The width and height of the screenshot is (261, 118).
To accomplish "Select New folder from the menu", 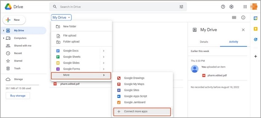I will [81, 26].
